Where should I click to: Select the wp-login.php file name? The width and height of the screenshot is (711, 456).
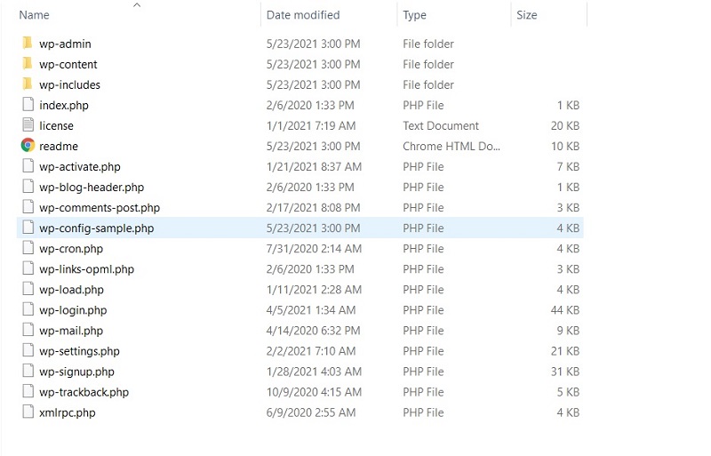73,310
